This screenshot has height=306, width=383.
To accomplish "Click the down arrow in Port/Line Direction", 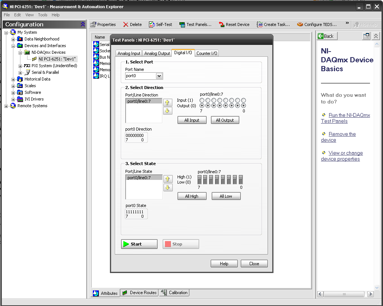I will (x=167, y=111).
